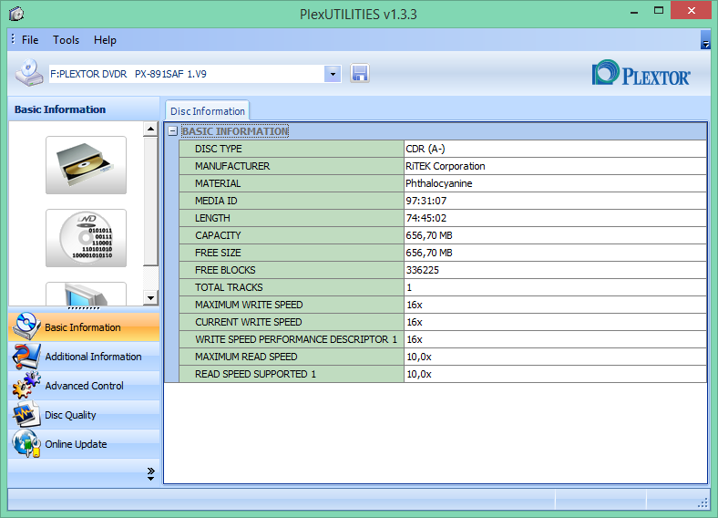Collapse the BASIC INFORMATION group
This screenshot has height=518, width=718.
pos(172,131)
